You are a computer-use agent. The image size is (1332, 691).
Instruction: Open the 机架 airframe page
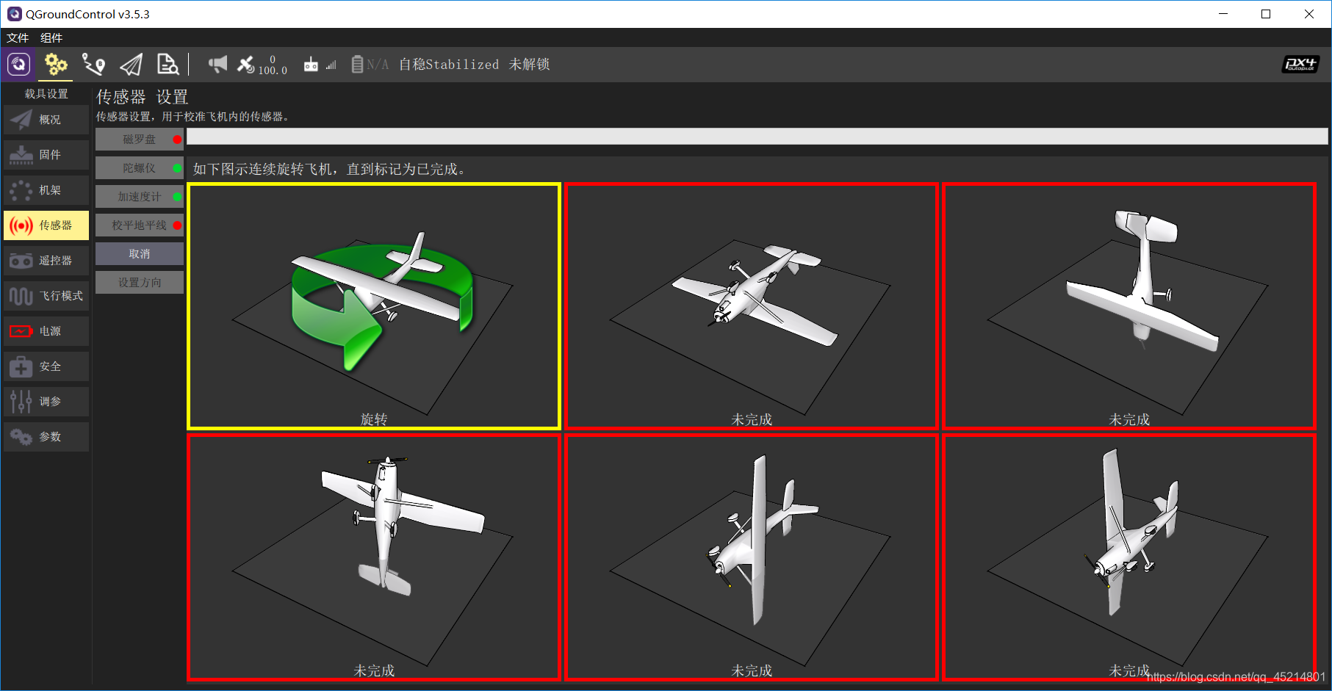click(46, 190)
